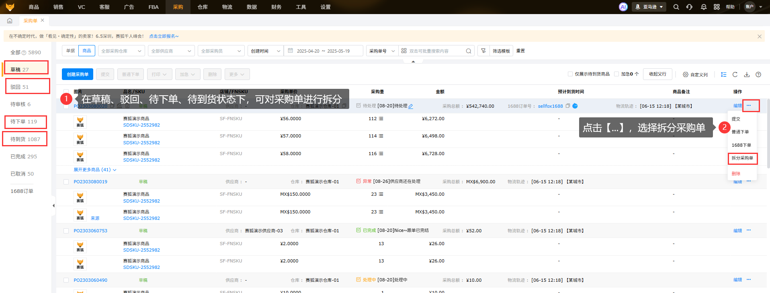Click the download export icon
This screenshot has height=293, width=770.
[747, 74]
